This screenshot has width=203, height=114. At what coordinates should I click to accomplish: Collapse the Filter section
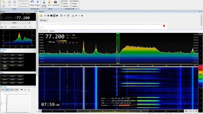pos(35,73)
